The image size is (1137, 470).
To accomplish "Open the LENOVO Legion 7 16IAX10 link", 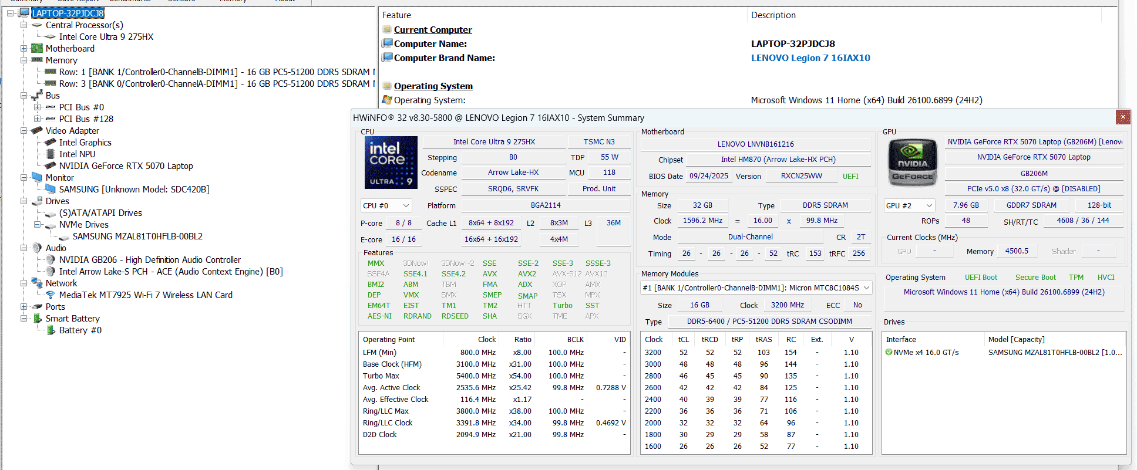I will pyautogui.click(x=810, y=58).
